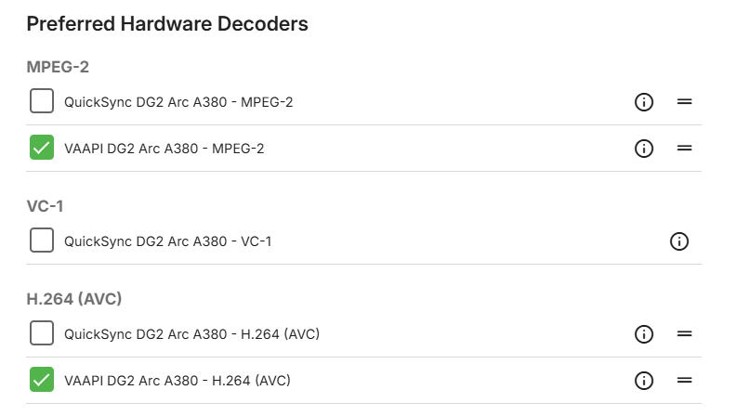View info for VAAPI H.264 (AVC) decoder
The height and width of the screenshot is (416, 737).
click(643, 380)
